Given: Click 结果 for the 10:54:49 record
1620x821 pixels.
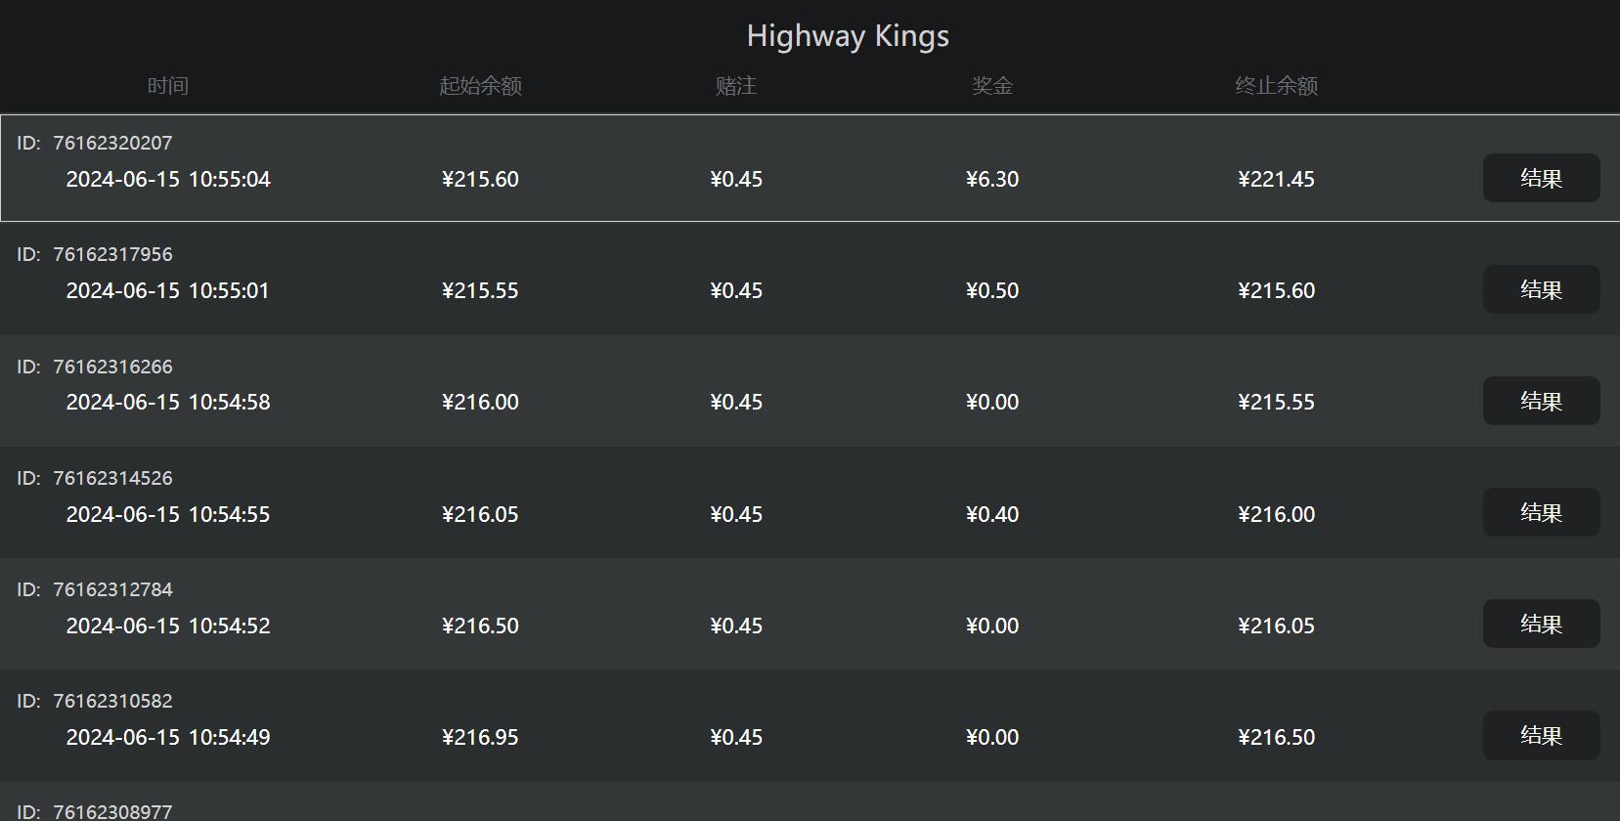Looking at the screenshot, I should pyautogui.click(x=1541, y=735).
